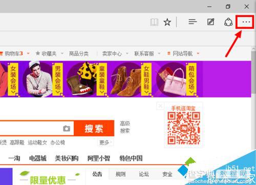Viewport: 256px width, 185px height.
Task: Click 高跟鞋 suggested keyword
Action: coord(17,142)
